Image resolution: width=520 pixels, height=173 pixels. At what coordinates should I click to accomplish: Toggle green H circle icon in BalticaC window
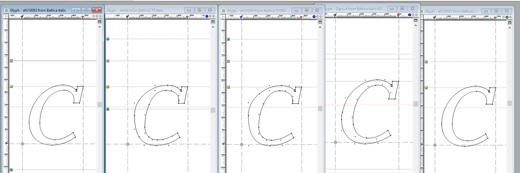pos(507,17)
